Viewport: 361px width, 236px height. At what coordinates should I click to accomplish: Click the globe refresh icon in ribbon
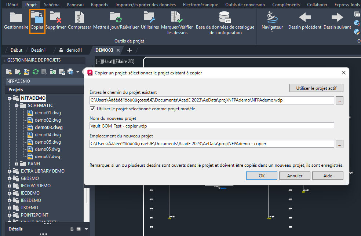tap(357, 23)
